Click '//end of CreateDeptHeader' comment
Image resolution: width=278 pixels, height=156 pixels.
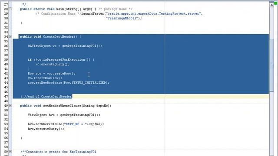point(48,96)
